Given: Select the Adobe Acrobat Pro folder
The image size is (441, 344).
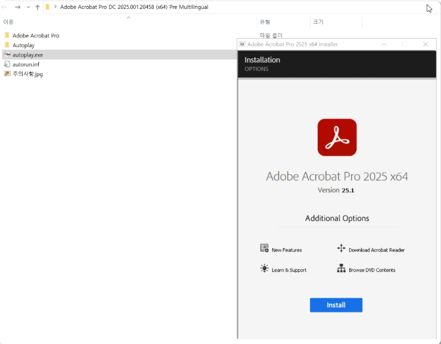Looking at the screenshot, I should click(35, 36).
